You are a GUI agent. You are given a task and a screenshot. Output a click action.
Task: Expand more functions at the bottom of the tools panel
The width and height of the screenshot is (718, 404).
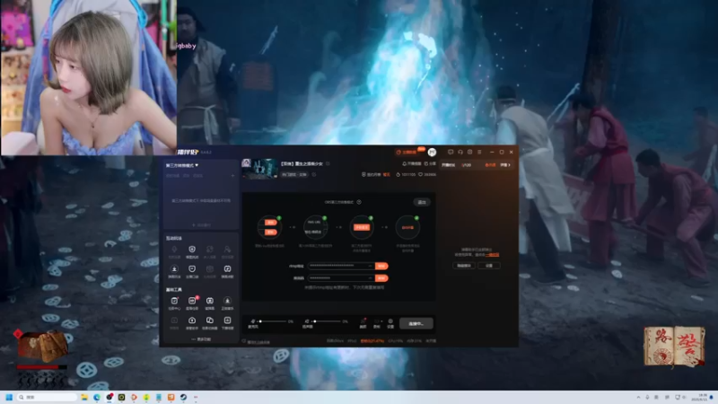point(201,339)
